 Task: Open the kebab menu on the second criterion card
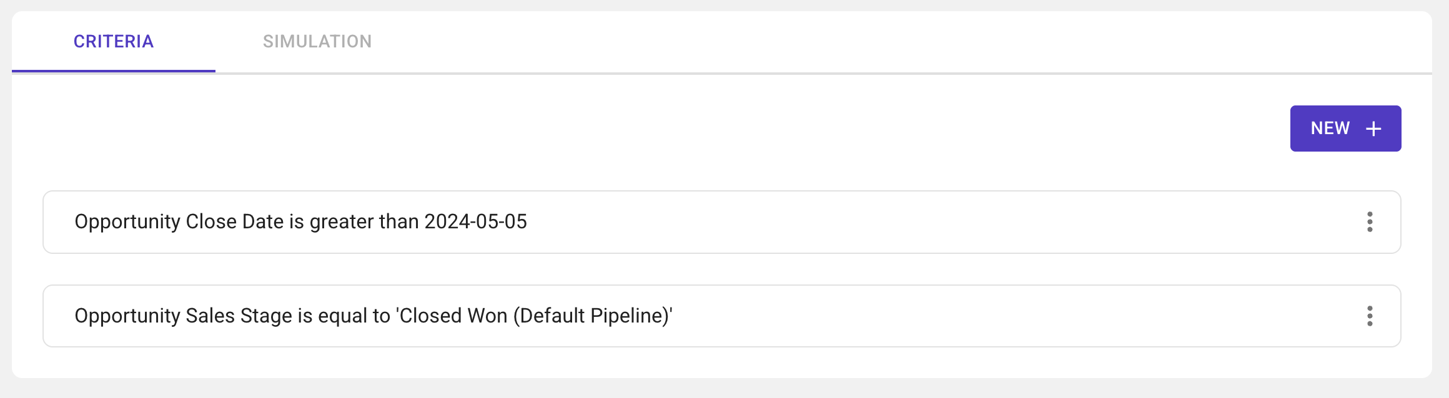1370,316
